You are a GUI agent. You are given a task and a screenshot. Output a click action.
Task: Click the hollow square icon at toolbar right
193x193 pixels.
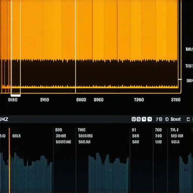188,119
